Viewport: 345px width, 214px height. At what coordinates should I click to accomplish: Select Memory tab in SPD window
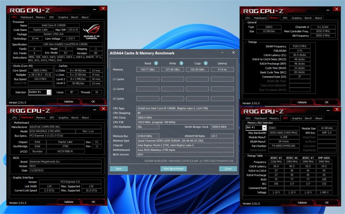click(274, 118)
